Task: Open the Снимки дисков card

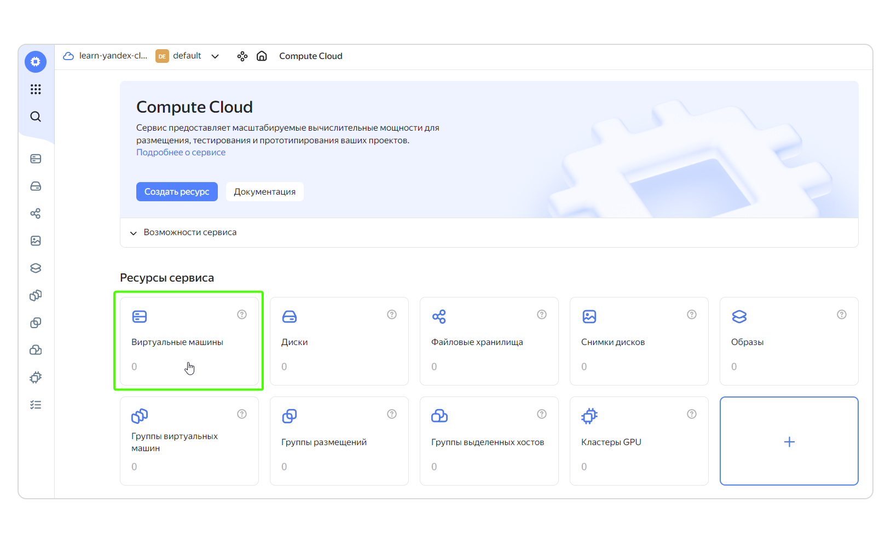Action: (x=639, y=341)
